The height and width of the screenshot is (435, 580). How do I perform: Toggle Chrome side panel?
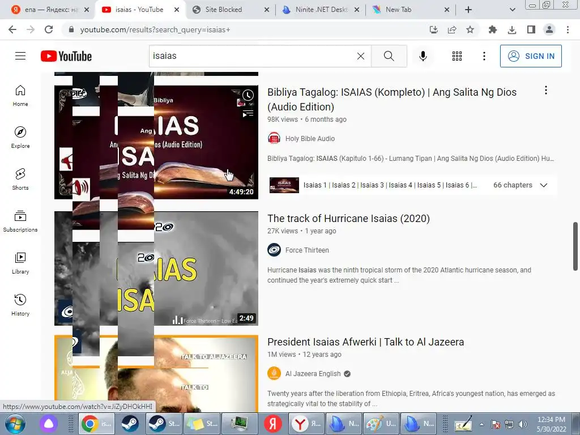pyautogui.click(x=531, y=29)
